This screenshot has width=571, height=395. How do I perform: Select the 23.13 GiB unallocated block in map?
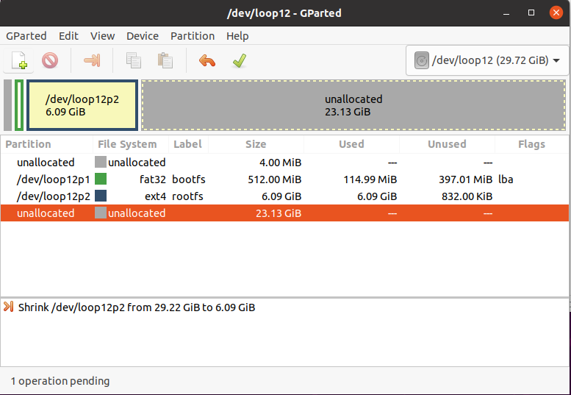tap(353, 105)
